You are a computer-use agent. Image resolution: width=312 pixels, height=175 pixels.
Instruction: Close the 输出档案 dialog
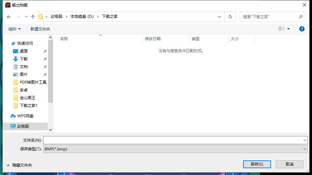305,5
